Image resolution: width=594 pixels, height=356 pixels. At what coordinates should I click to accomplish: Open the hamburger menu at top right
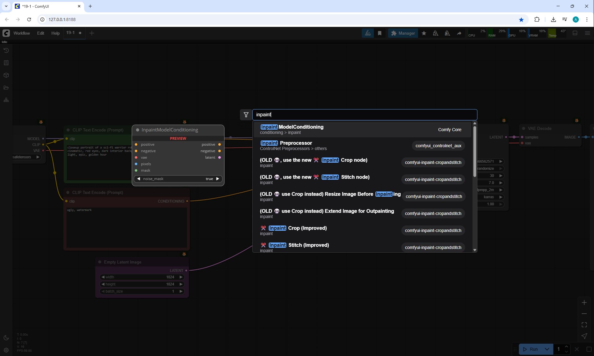pos(588,33)
